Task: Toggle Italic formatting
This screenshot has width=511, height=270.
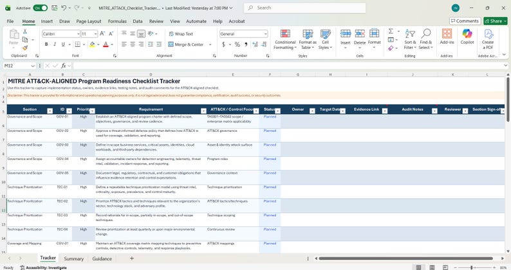Action: 55,44
